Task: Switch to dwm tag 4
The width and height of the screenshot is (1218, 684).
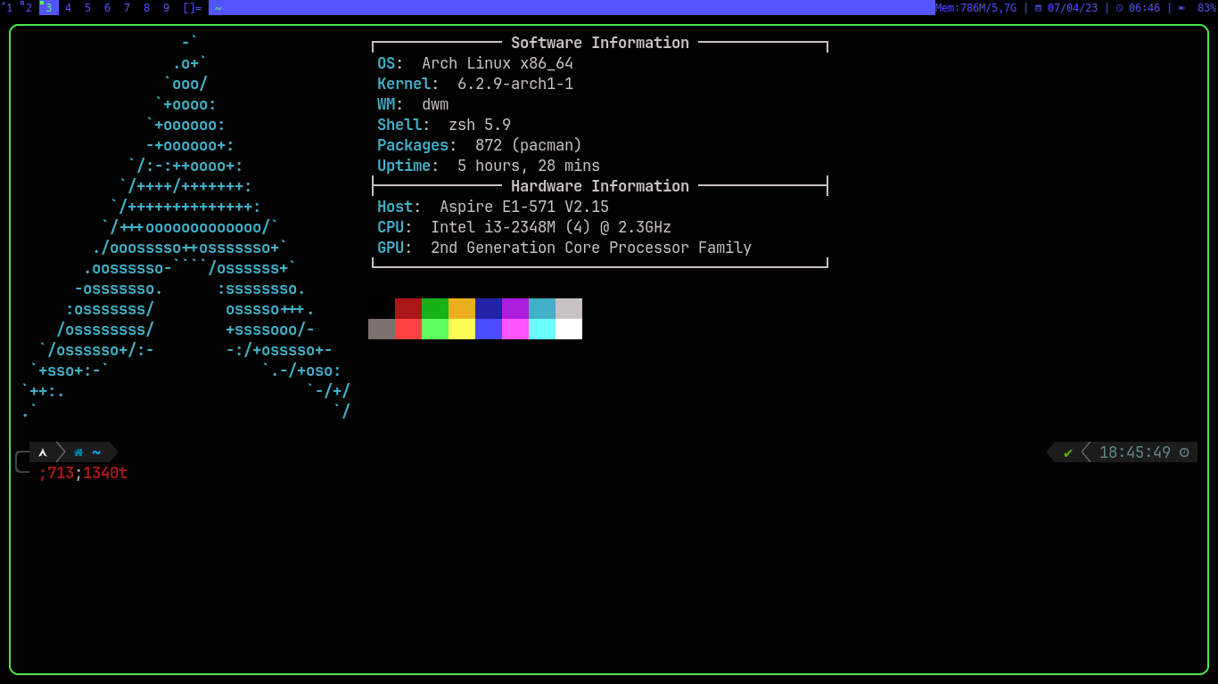Action: (68, 7)
